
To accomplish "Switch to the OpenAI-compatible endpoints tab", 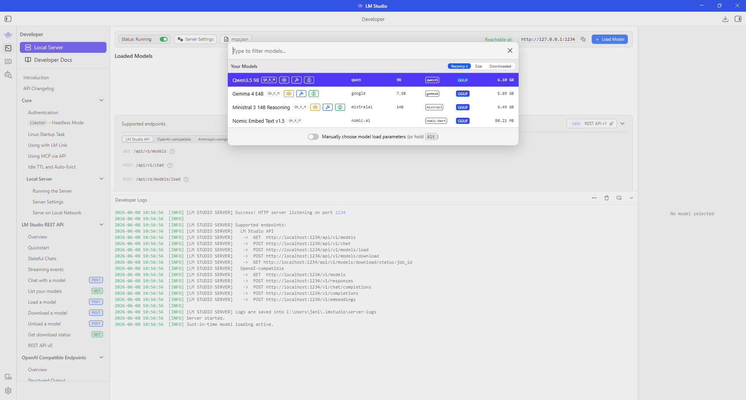I will [x=174, y=139].
